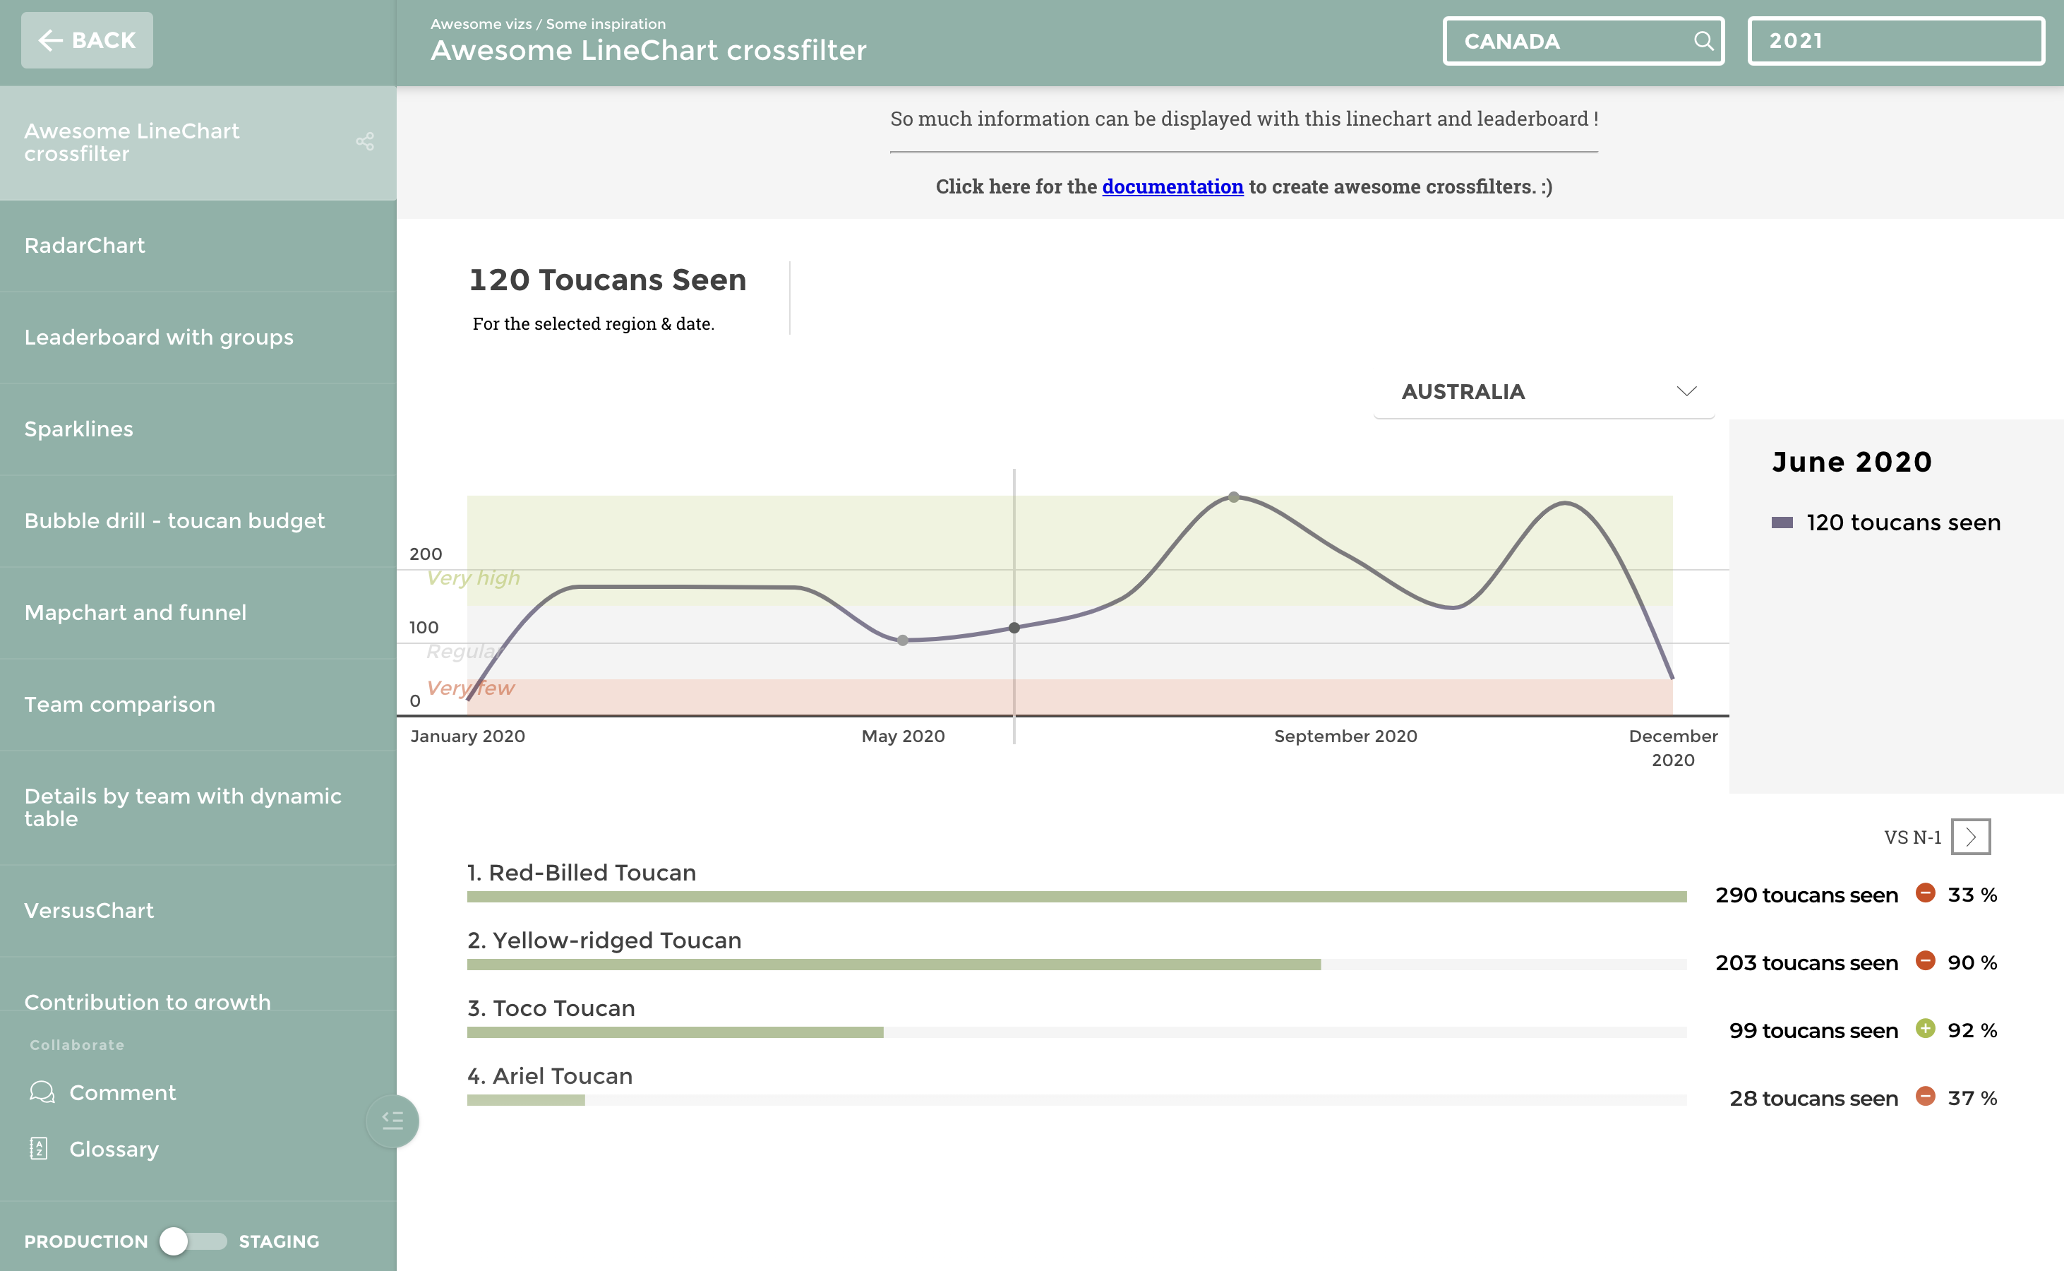Viewport: 2064px width, 1271px height.
Task: Open the documentation link
Action: [x=1172, y=186]
